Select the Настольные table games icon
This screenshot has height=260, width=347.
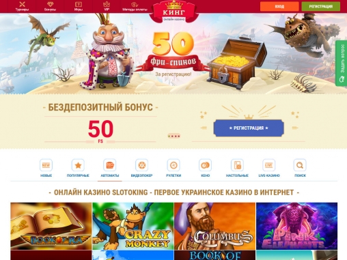point(237,165)
